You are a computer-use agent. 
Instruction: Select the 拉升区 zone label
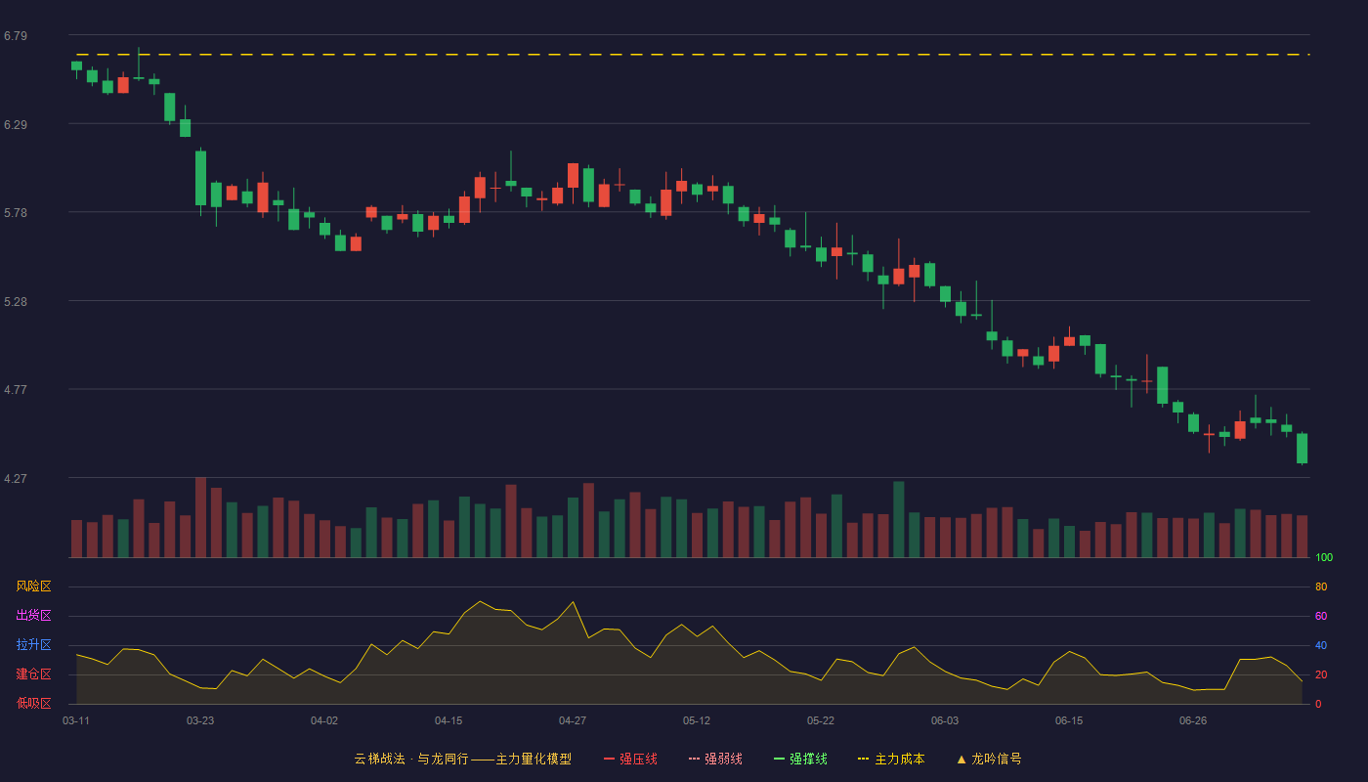33,645
